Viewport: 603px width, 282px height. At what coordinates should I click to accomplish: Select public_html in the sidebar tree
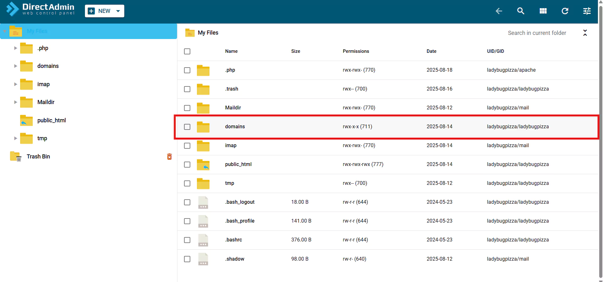click(52, 120)
